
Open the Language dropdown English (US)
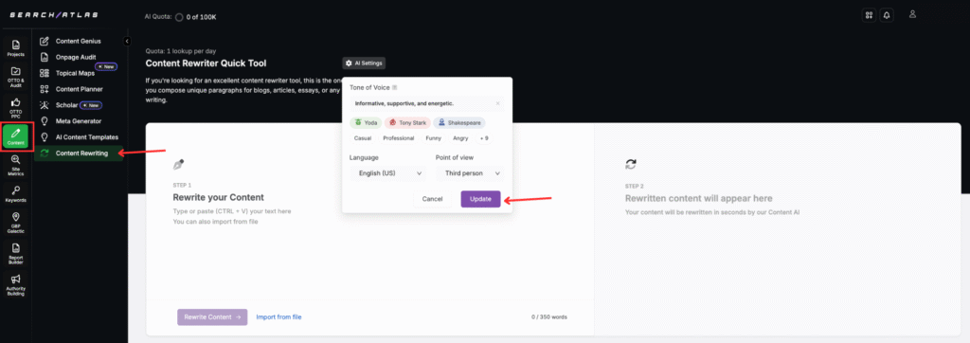pos(387,173)
